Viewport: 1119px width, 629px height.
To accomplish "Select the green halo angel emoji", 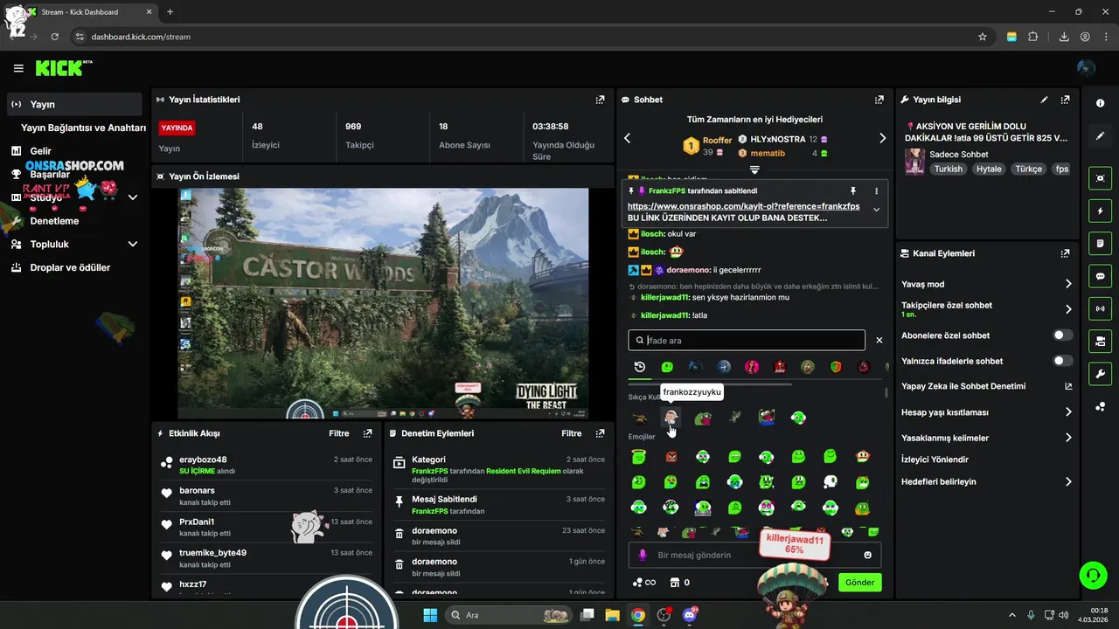I will click(x=639, y=456).
